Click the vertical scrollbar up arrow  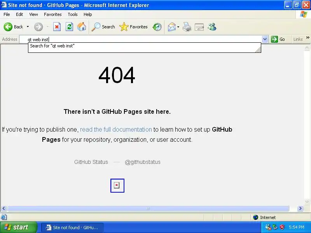coord(307,48)
